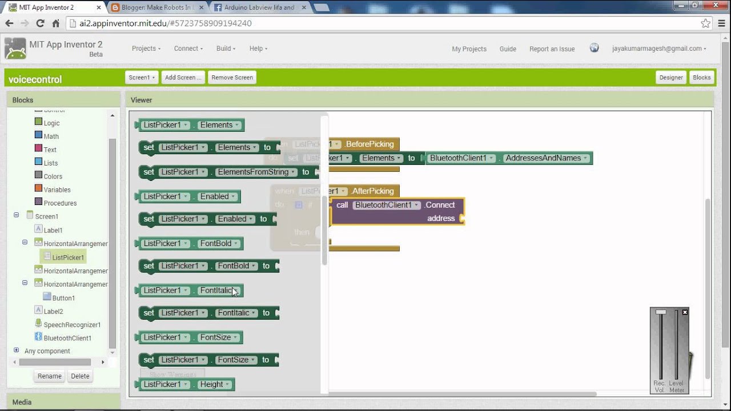Open the Chrome menu icon
731x411 pixels.
(721, 23)
